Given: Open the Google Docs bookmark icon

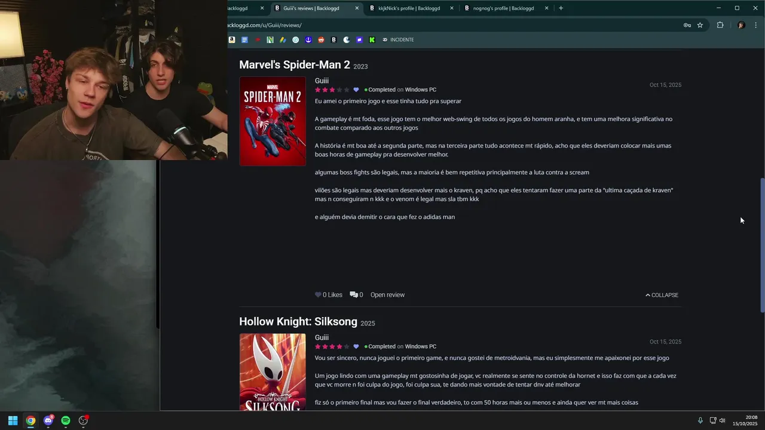Looking at the screenshot, I should 244,40.
